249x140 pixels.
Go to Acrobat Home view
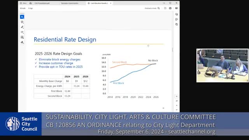tap(30, 3)
